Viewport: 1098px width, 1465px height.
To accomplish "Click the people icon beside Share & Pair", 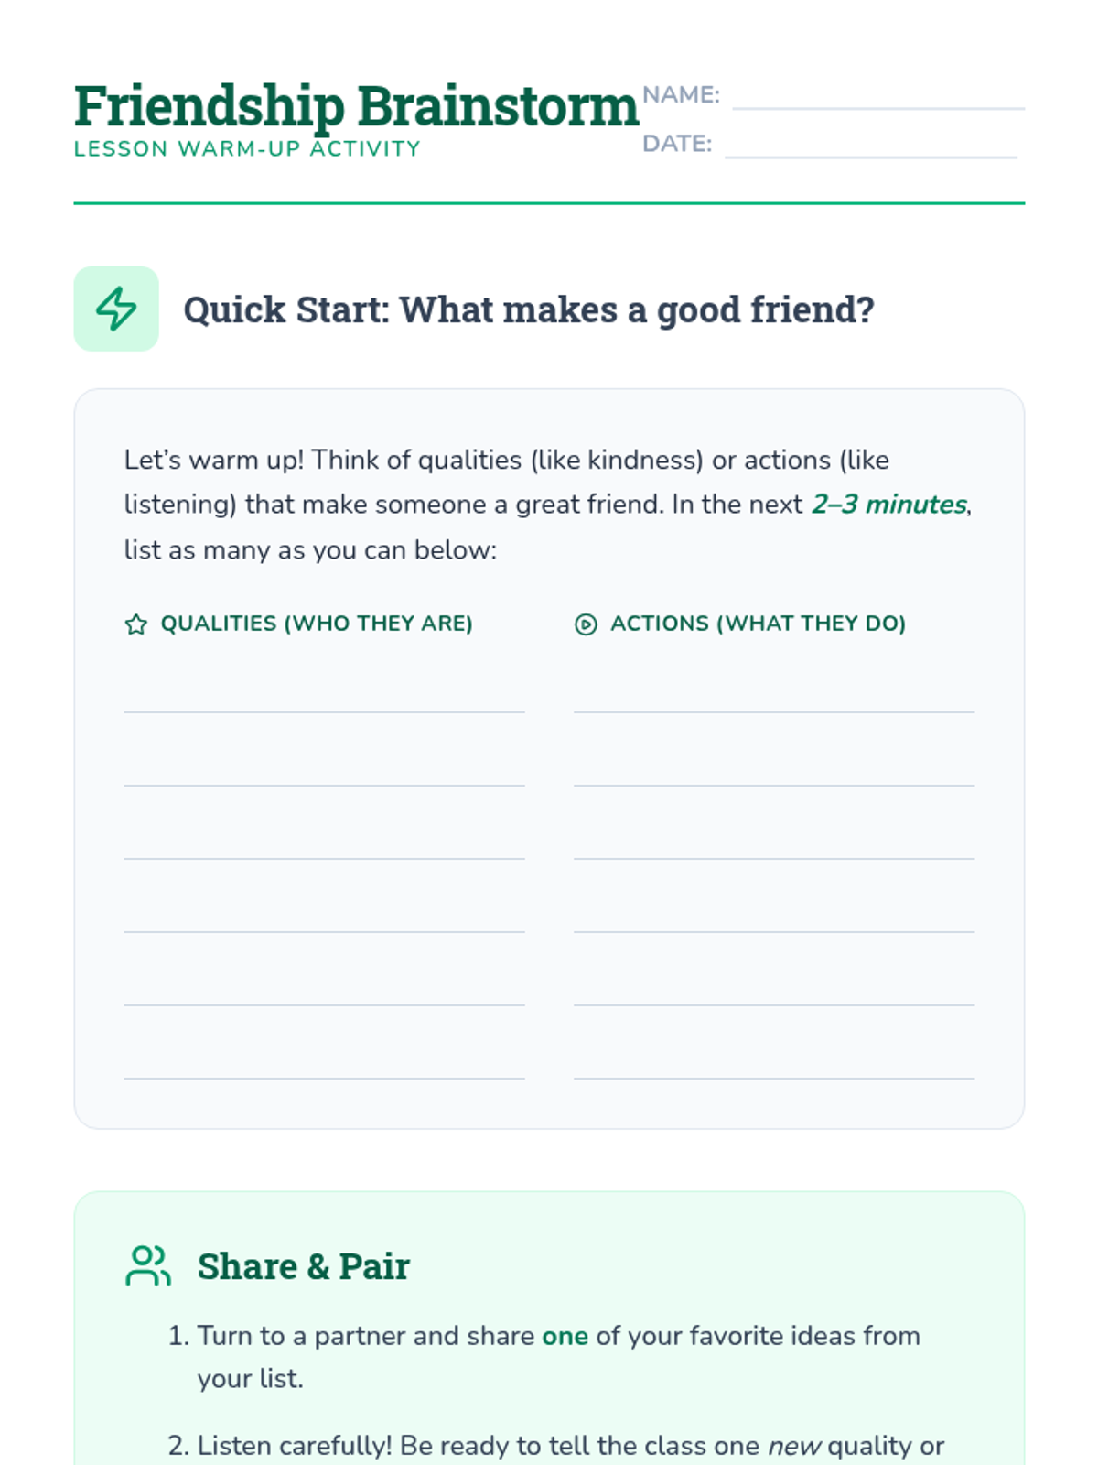I will [x=148, y=1265].
